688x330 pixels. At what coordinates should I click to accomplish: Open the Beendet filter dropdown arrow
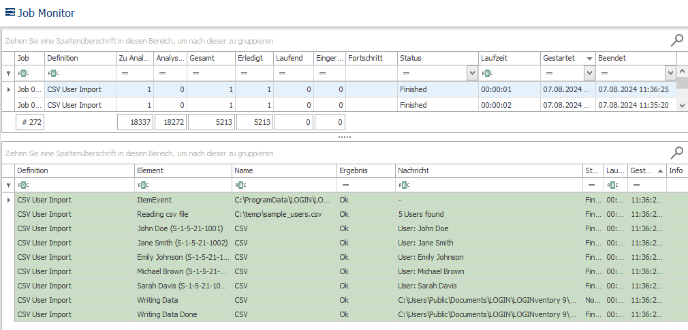[x=670, y=74]
